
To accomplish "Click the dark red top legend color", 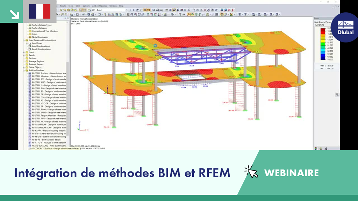I will click(323, 30).
